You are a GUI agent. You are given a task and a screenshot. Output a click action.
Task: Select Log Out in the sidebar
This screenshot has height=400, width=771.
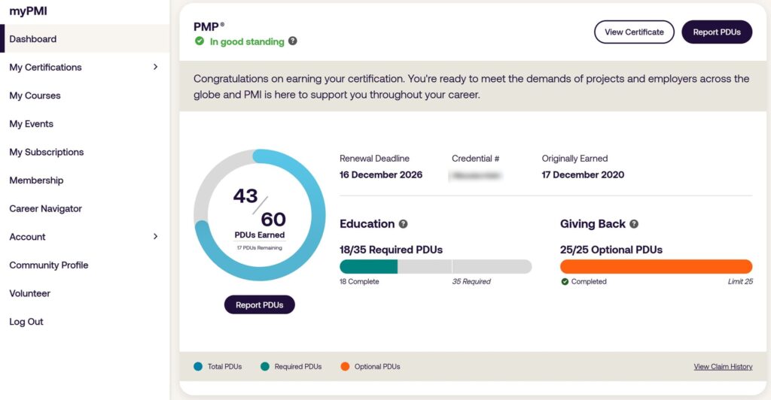(x=26, y=322)
